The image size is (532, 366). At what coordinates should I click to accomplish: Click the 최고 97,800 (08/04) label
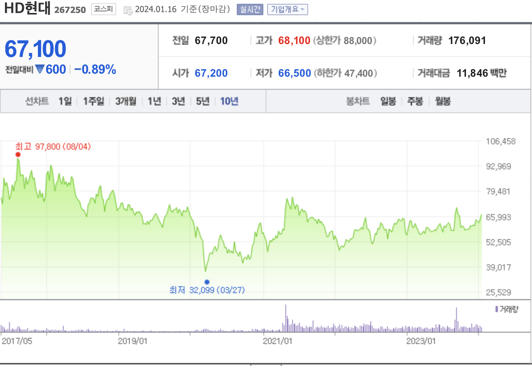[53, 147]
